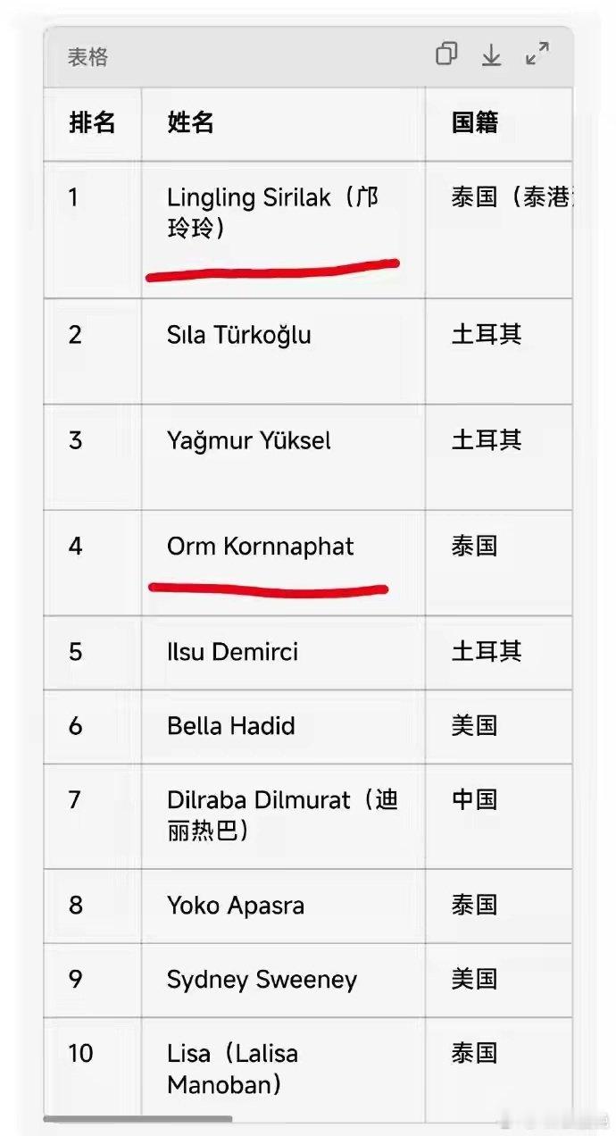The image size is (616, 1136).
Task: Download the table using the download icon
Action: [x=491, y=55]
